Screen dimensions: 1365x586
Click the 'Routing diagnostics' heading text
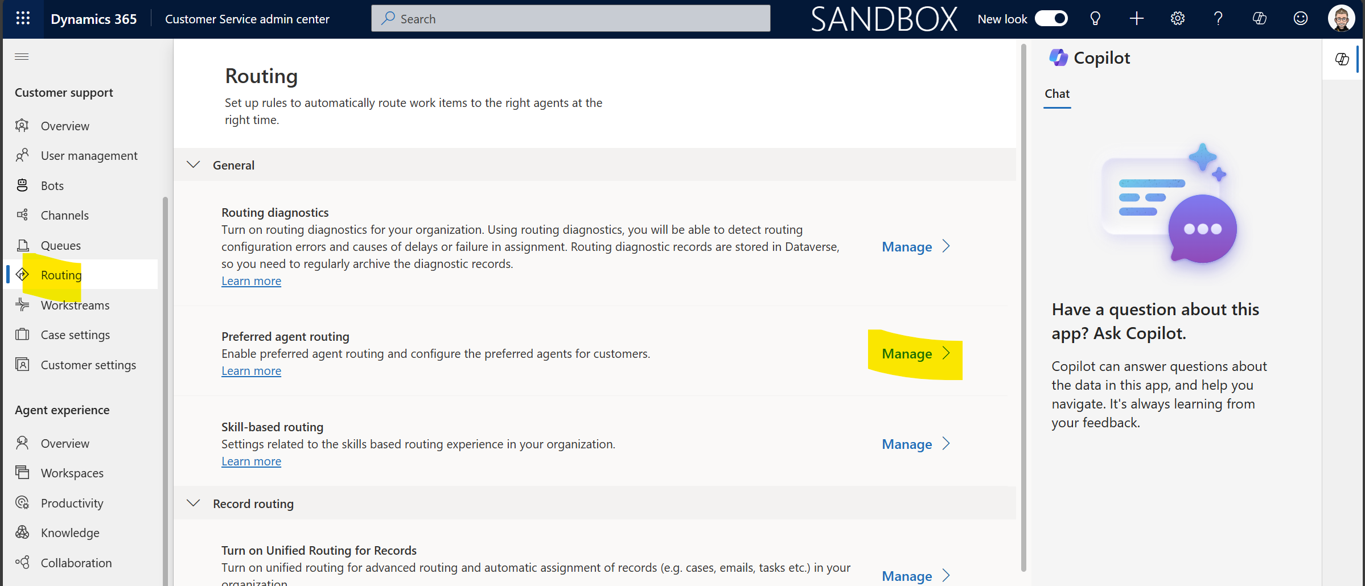pyautogui.click(x=275, y=212)
